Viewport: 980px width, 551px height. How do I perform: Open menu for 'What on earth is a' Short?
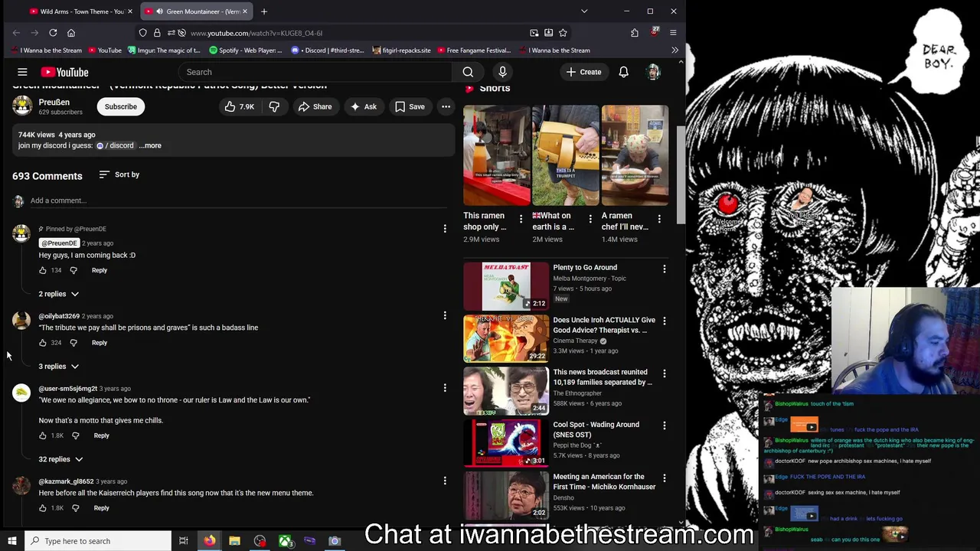pyautogui.click(x=590, y=219)
